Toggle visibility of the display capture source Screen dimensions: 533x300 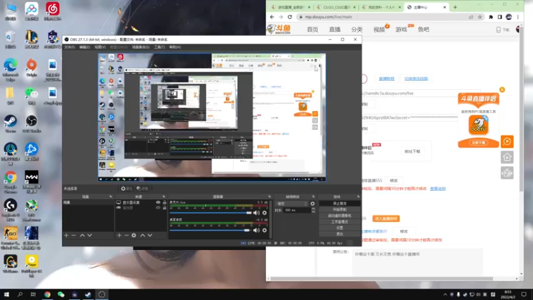tap(158, 203)
